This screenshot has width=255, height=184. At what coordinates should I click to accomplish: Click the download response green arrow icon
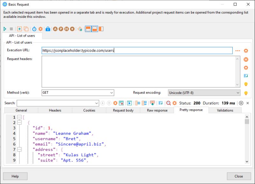(152, 103)
